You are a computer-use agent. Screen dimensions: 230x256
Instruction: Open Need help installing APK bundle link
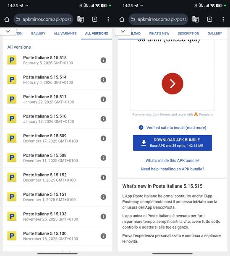point(172,169)
